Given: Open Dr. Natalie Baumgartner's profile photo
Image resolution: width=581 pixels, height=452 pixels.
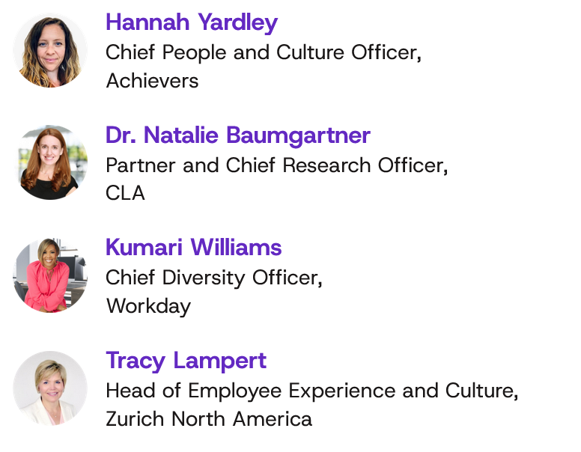Looking at the screenshot, I should click(x=50, y=162).
